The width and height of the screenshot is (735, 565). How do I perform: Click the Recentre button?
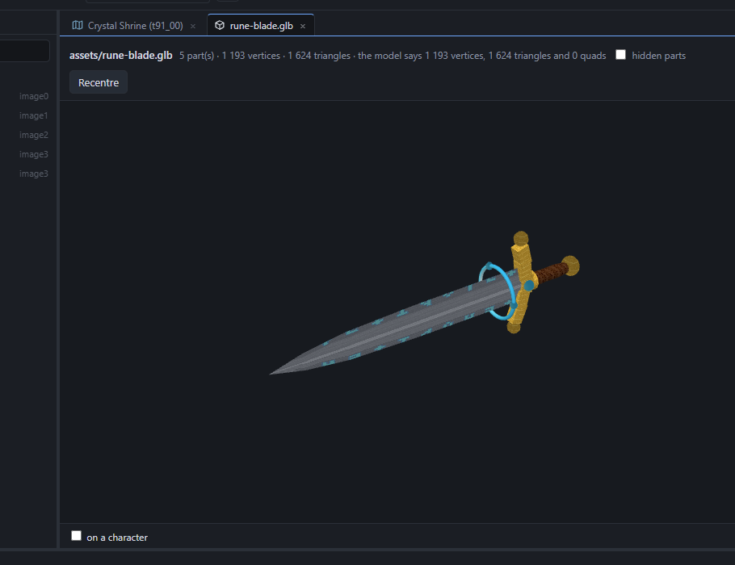click(99, 82)
